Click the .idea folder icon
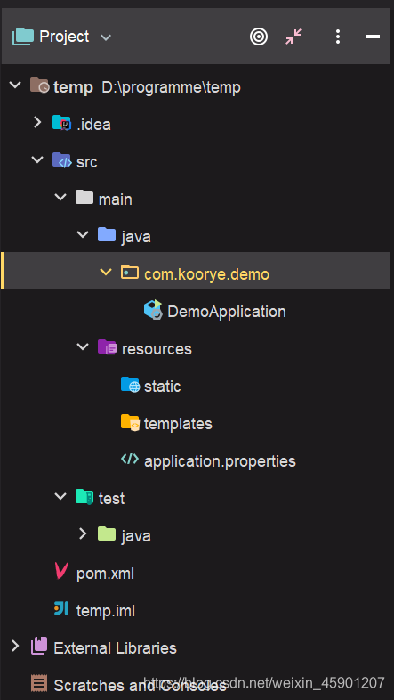 pos(62,122)
